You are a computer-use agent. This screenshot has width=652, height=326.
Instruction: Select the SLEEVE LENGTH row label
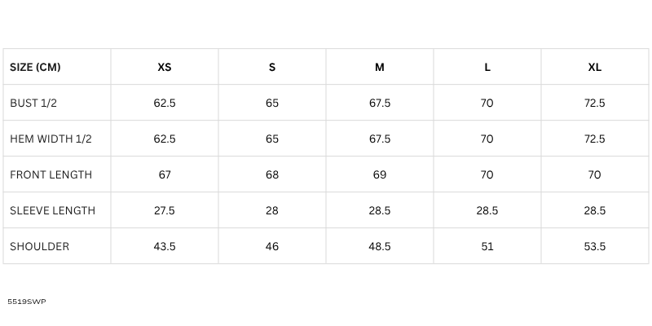[52, 210]
